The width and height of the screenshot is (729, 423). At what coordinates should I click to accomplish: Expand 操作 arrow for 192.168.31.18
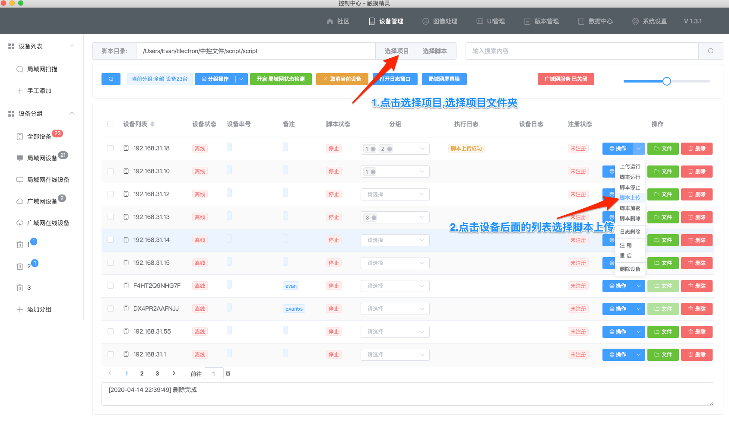[x=639, y=149]
